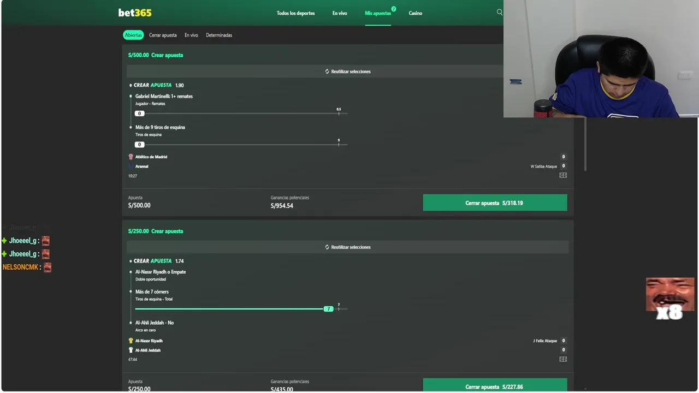Click Gabriel Martinelli: 1+ remates selection
Viewport: 699px width, 393px height.
coord(164,96)
